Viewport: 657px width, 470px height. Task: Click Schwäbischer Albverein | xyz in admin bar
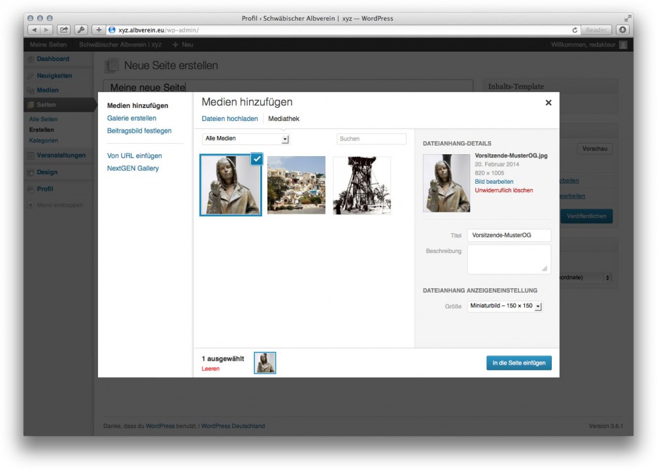point(120,45)
